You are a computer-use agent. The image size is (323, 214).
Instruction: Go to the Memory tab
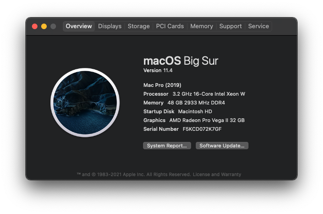tap(201, 26)
